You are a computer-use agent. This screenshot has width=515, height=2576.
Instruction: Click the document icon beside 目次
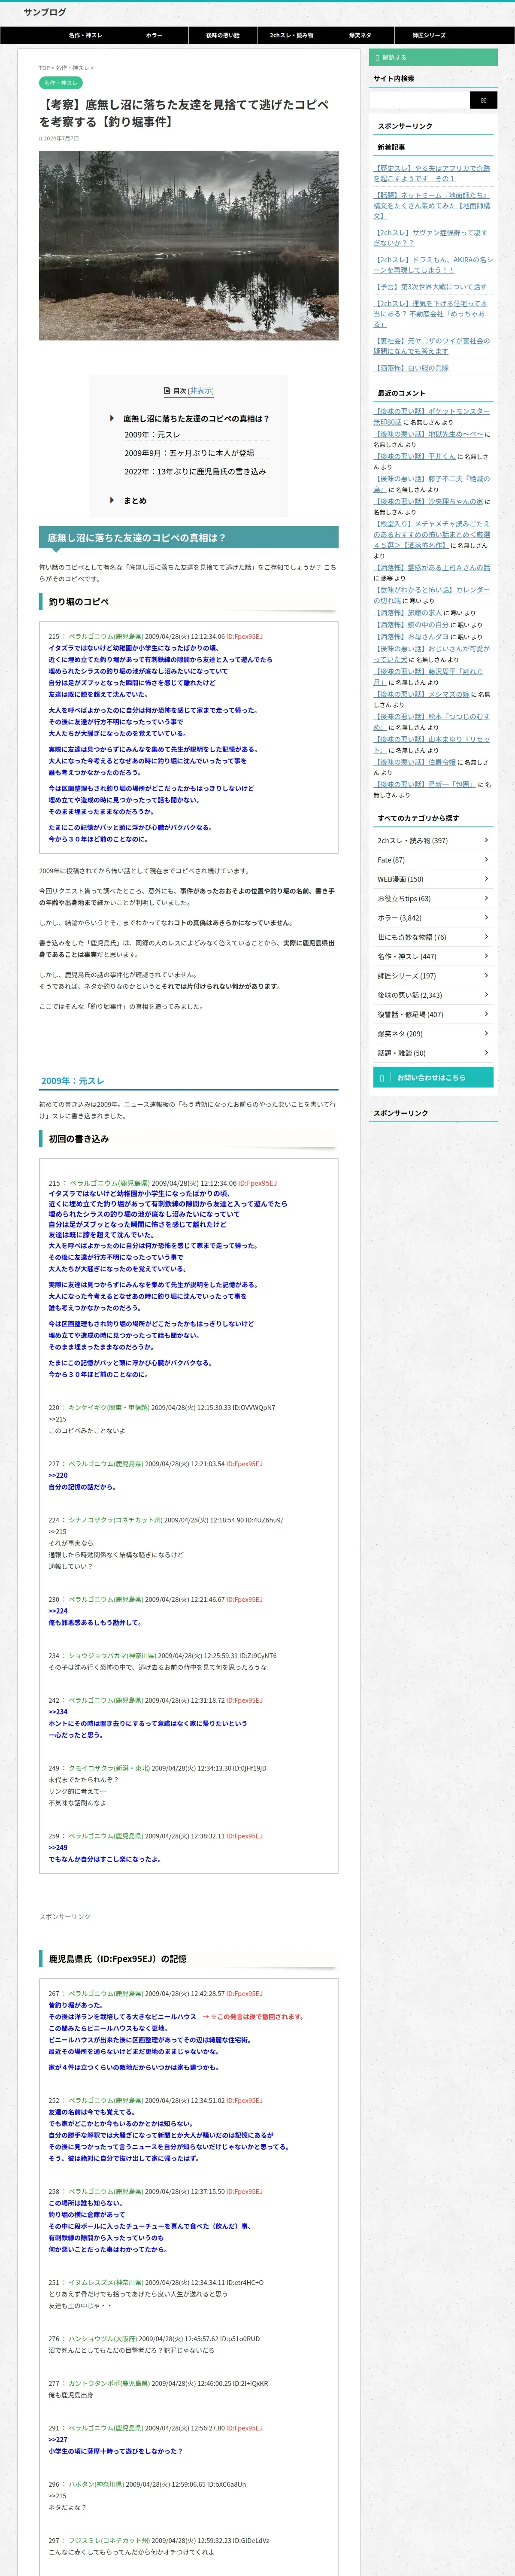point(167,391)
